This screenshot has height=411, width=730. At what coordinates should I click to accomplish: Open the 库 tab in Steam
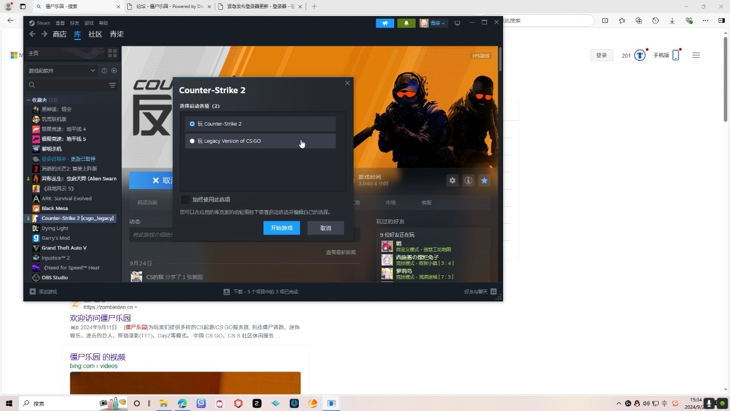pyautogui.click(x=78, y=34)
